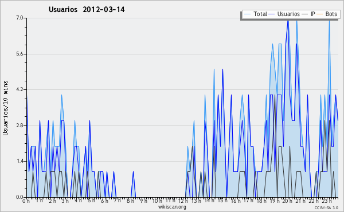Click the x-axis label '9 h'
This screenshot has height=212, width=344.
click(x=143, y=201)
